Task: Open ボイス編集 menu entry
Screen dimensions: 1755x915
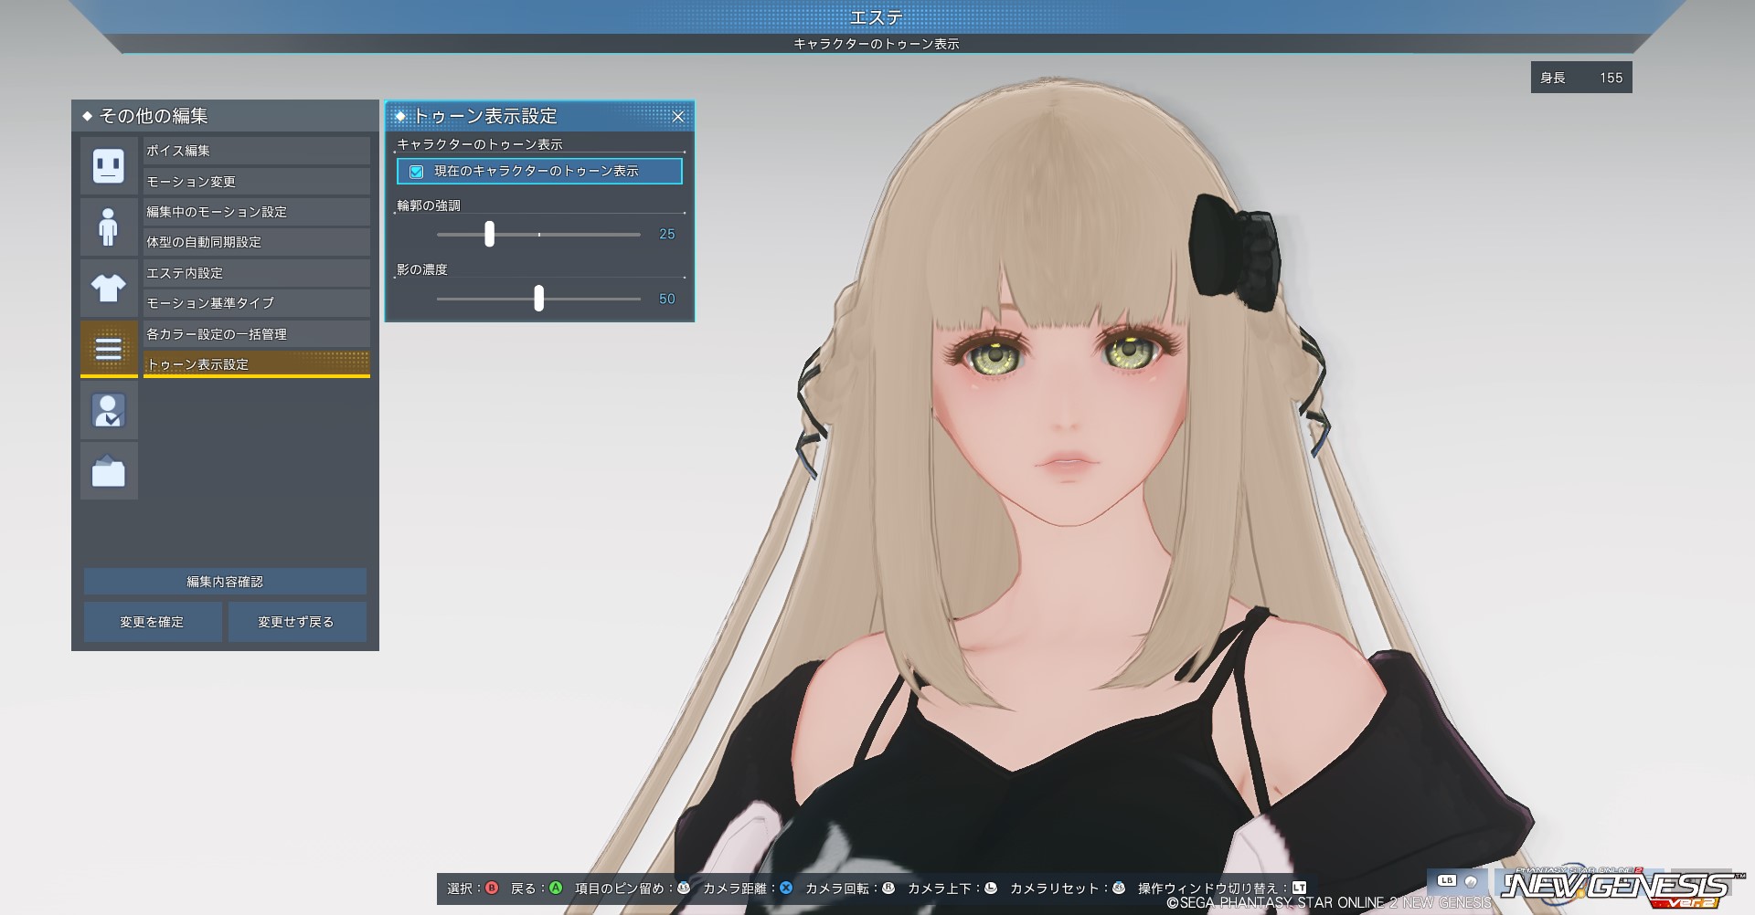Action: [x=257, y=151]
